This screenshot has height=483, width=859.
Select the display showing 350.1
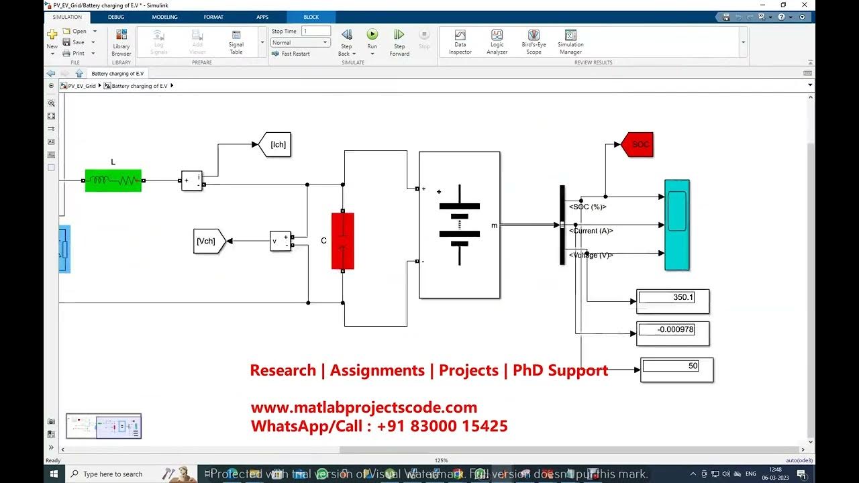click(x=672, y=301)
